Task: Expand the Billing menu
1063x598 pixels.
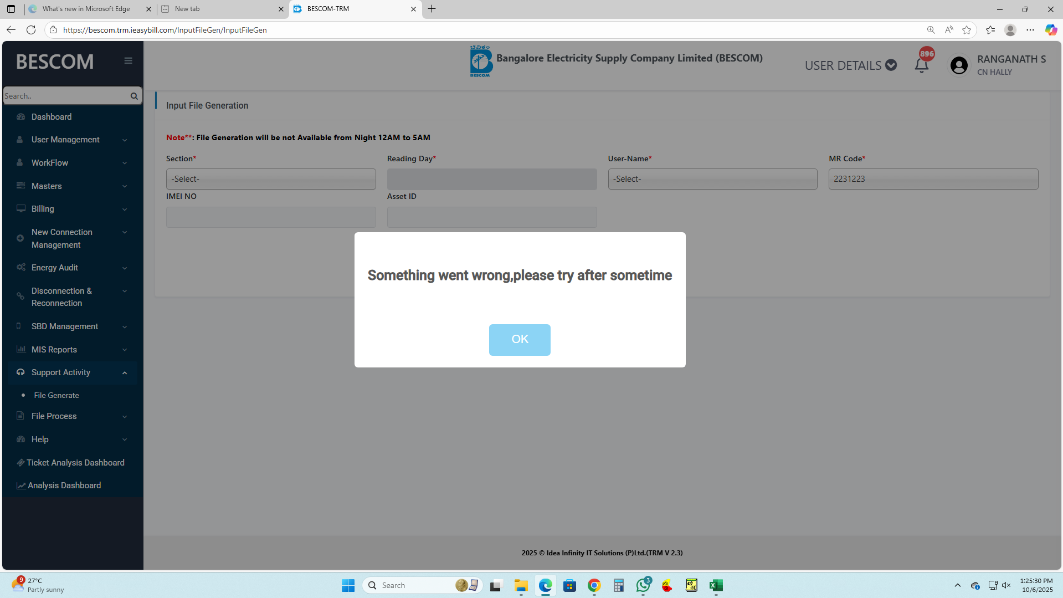Action: [73, 209]
